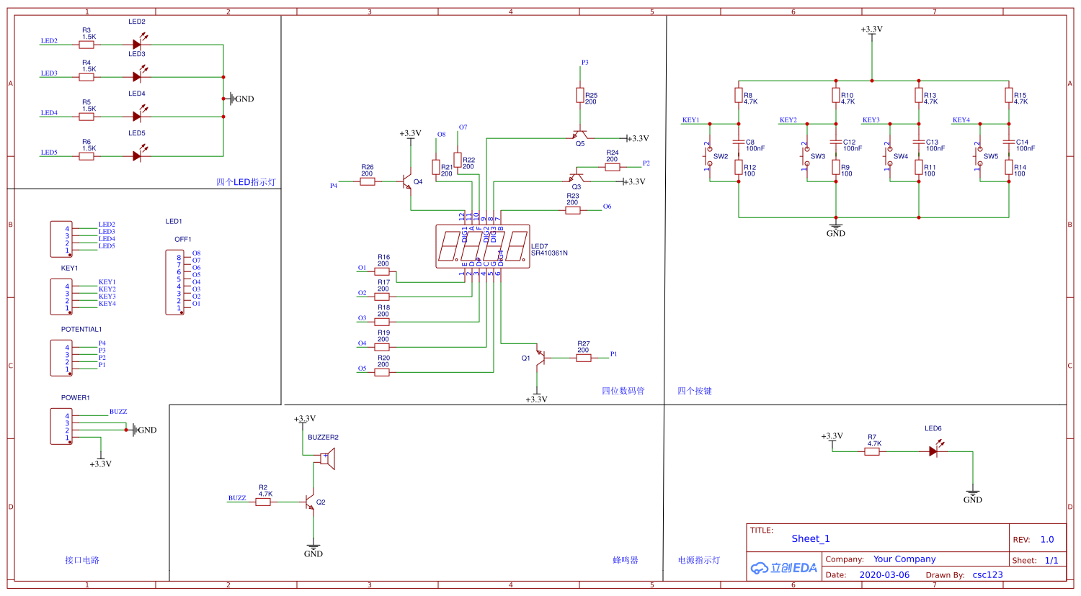Click the 四位数码管 section caption
Viewport: 1081px width, 596px height.
pyautogui.click(x=623, y=391)
